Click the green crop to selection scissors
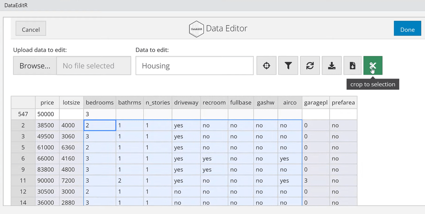This screenshot has width=425, height=214. click(373, 66)
